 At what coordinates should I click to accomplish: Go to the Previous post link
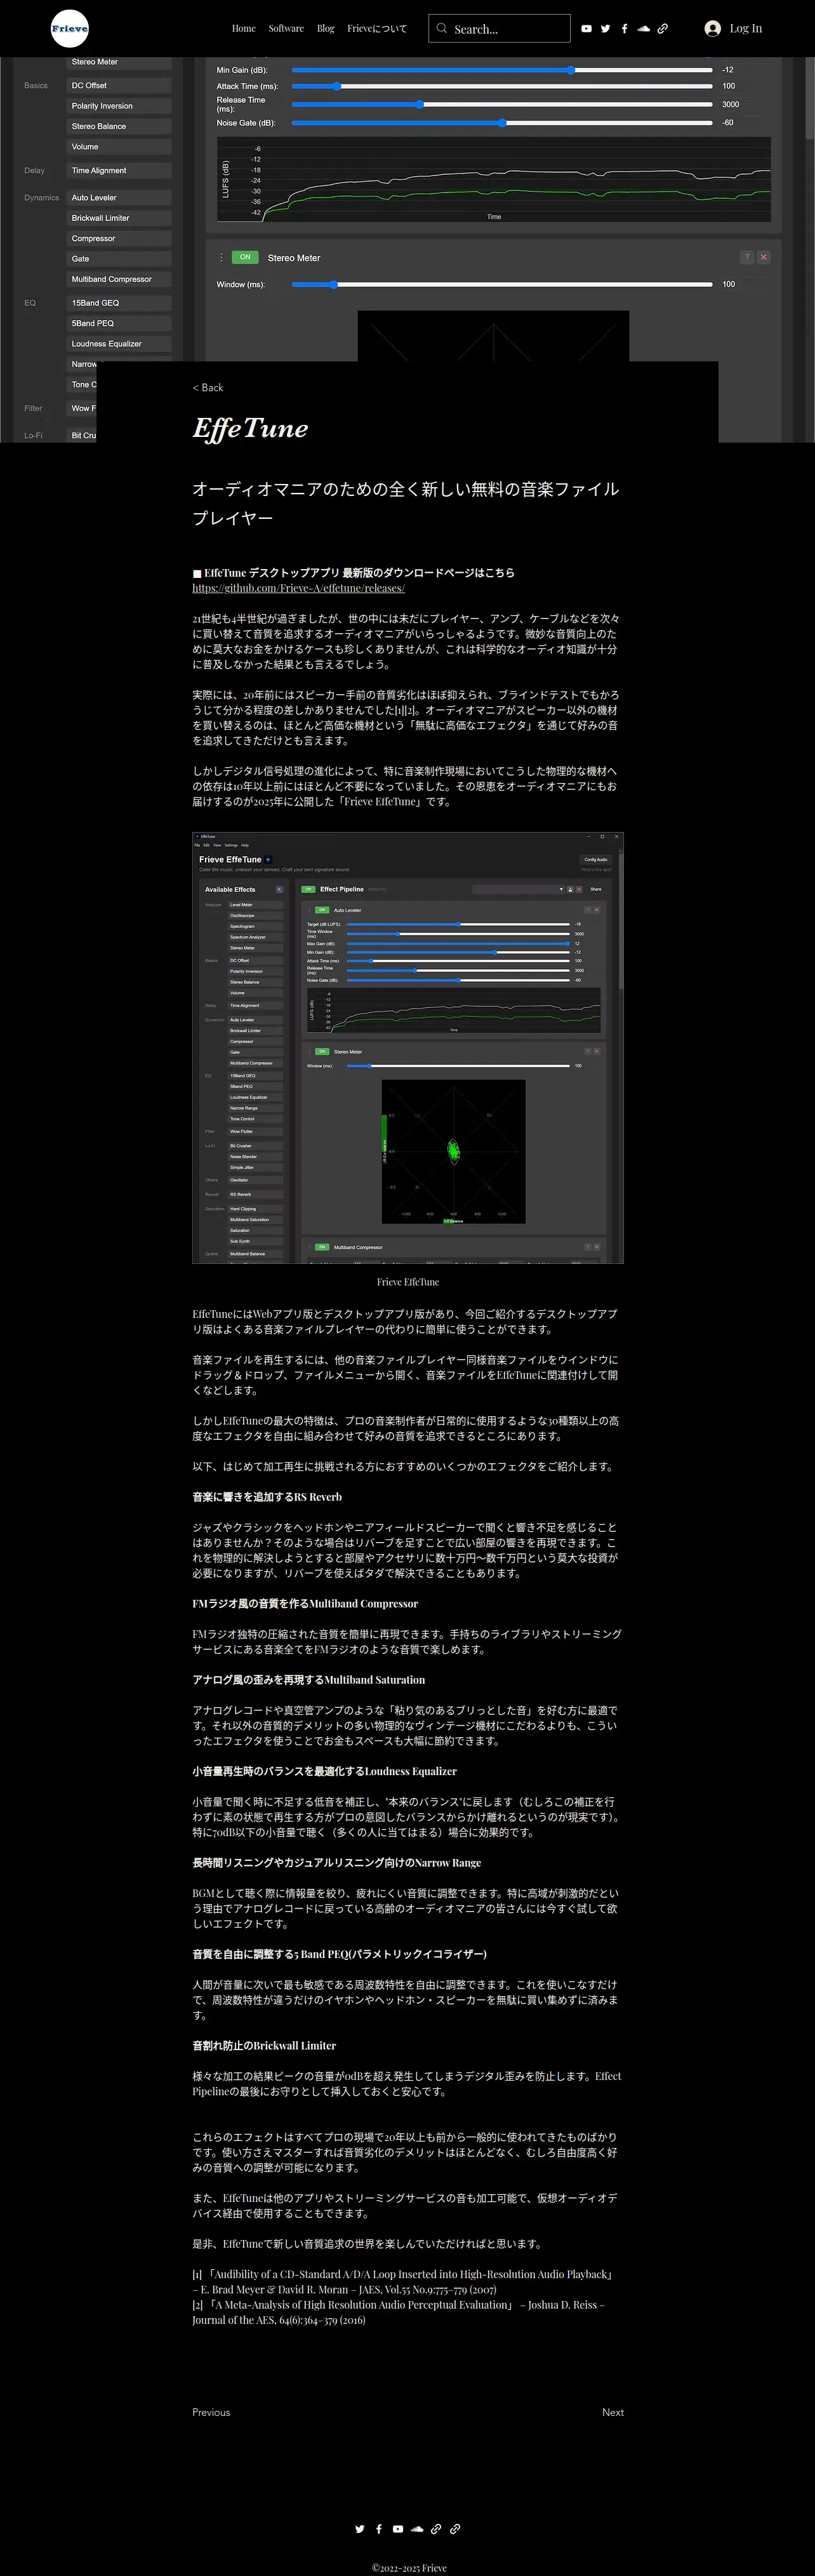[x=211, y=2413]
